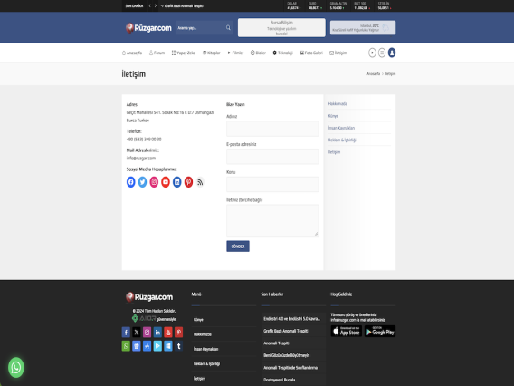Open the Forum menu item
This screenshot has width=514, height=386.
pyautogui.click(x=157, y=53)
